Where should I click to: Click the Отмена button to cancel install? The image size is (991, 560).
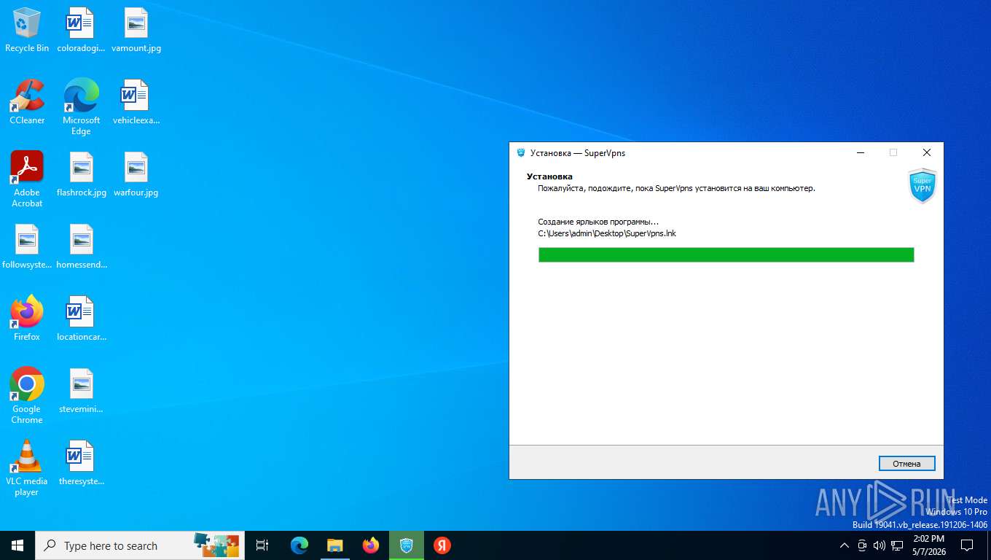(x=906, y=464)
